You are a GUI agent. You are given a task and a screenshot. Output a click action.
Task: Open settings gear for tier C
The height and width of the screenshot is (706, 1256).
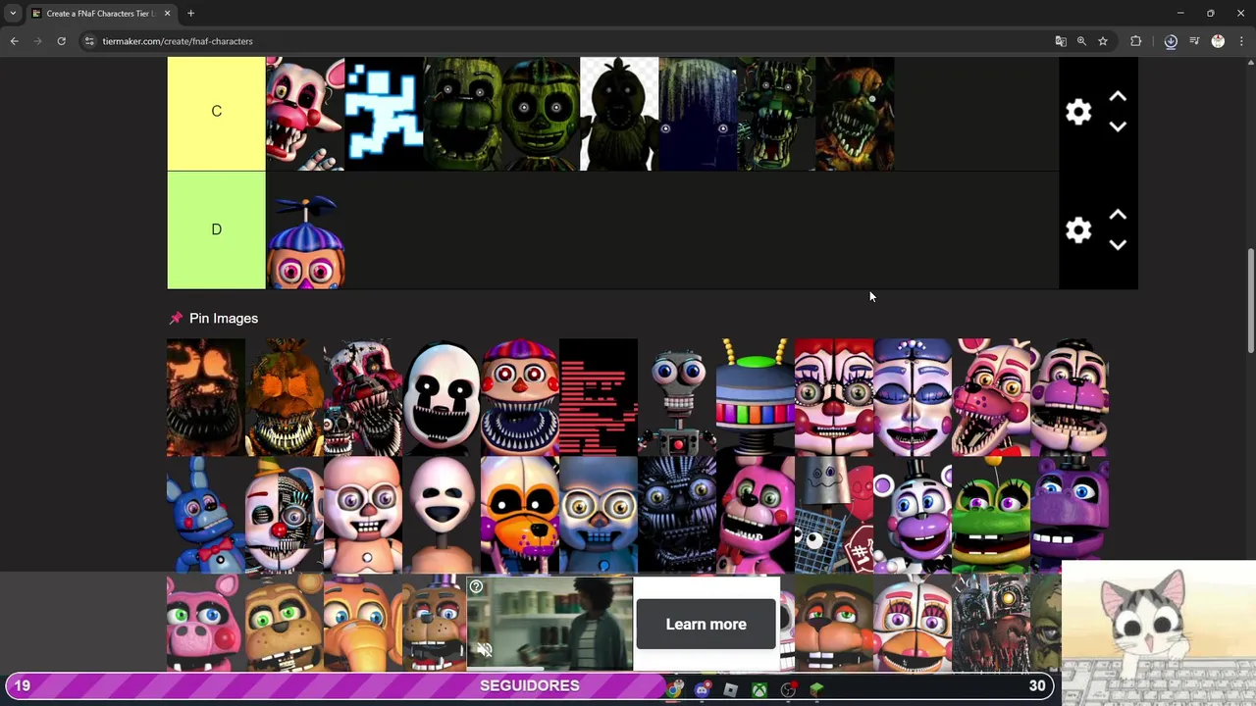point(1078,112)
